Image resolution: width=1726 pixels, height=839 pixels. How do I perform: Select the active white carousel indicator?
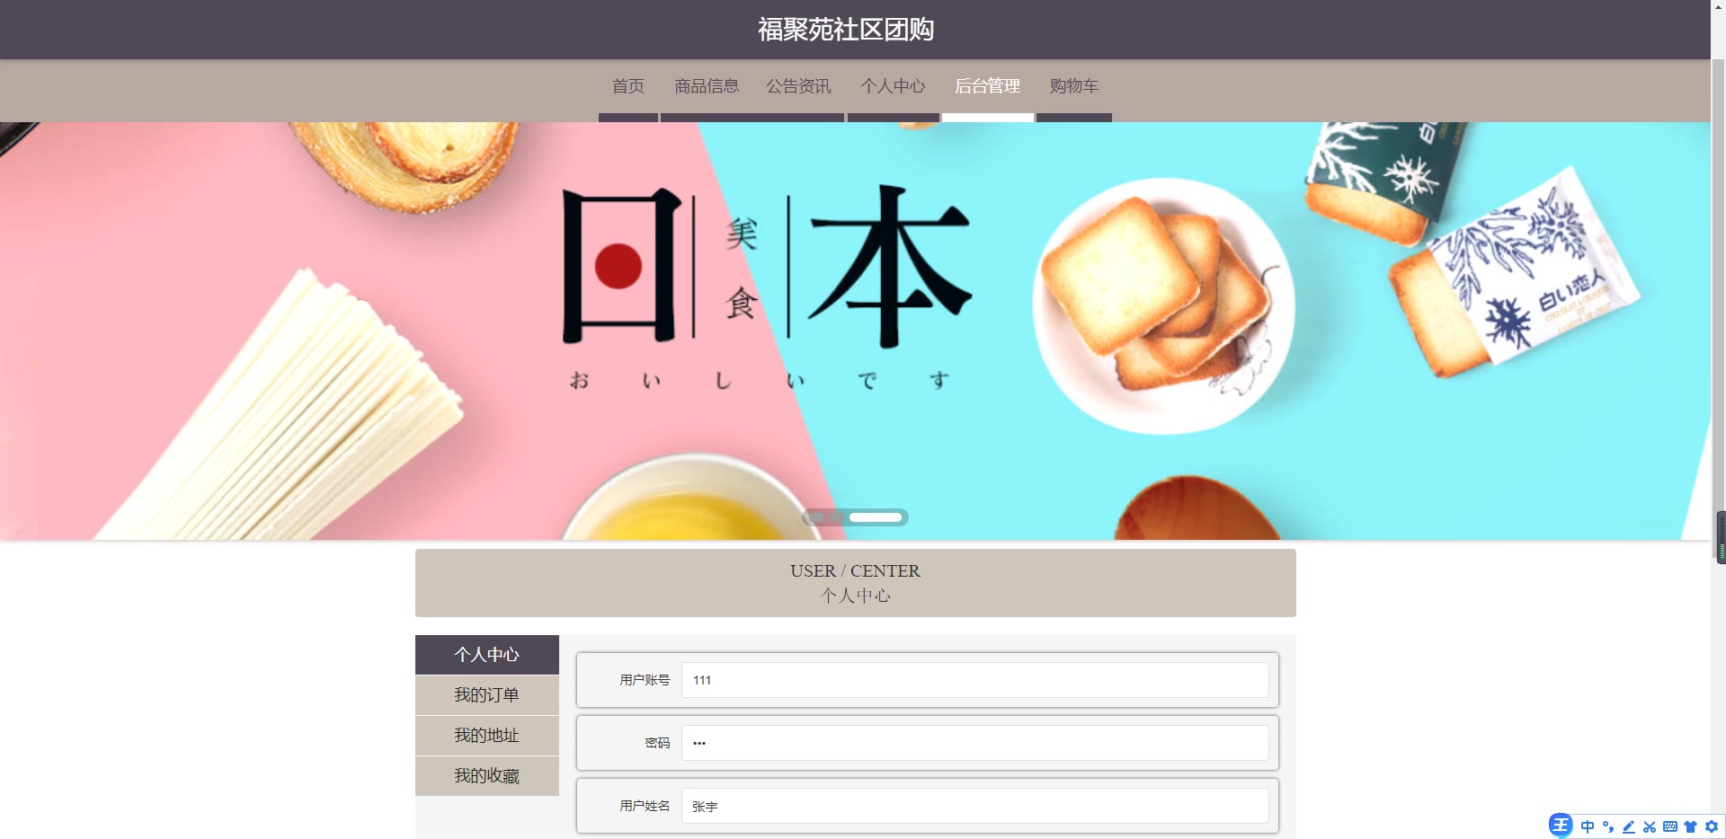point(876,517)
